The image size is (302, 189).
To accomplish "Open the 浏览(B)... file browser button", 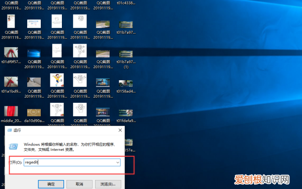I will (108, 184).
